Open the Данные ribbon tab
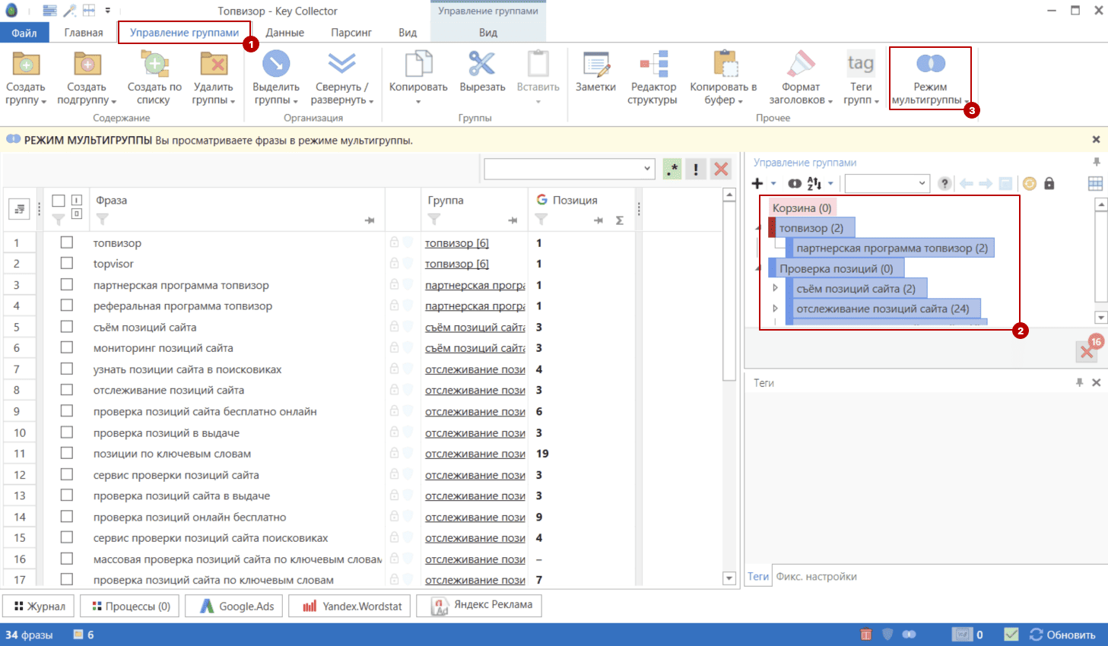The height and width of the screenshot is (646, 1108). [x=285, y=33]
